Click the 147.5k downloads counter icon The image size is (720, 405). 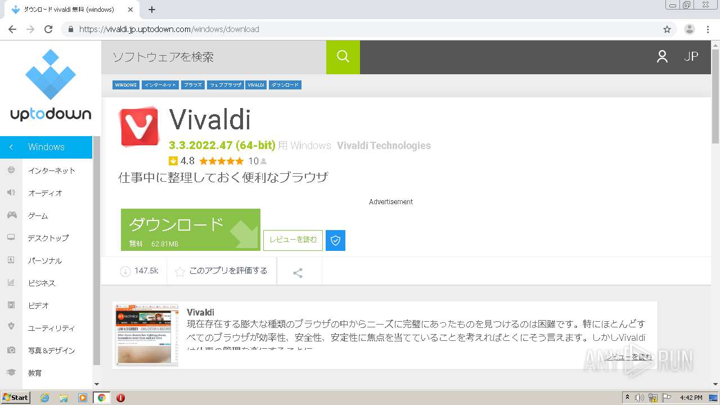coord(125,271)
